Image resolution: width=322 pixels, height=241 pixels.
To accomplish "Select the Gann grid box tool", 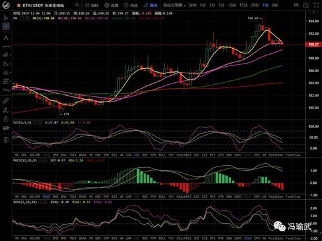I will tap(6, 81).
